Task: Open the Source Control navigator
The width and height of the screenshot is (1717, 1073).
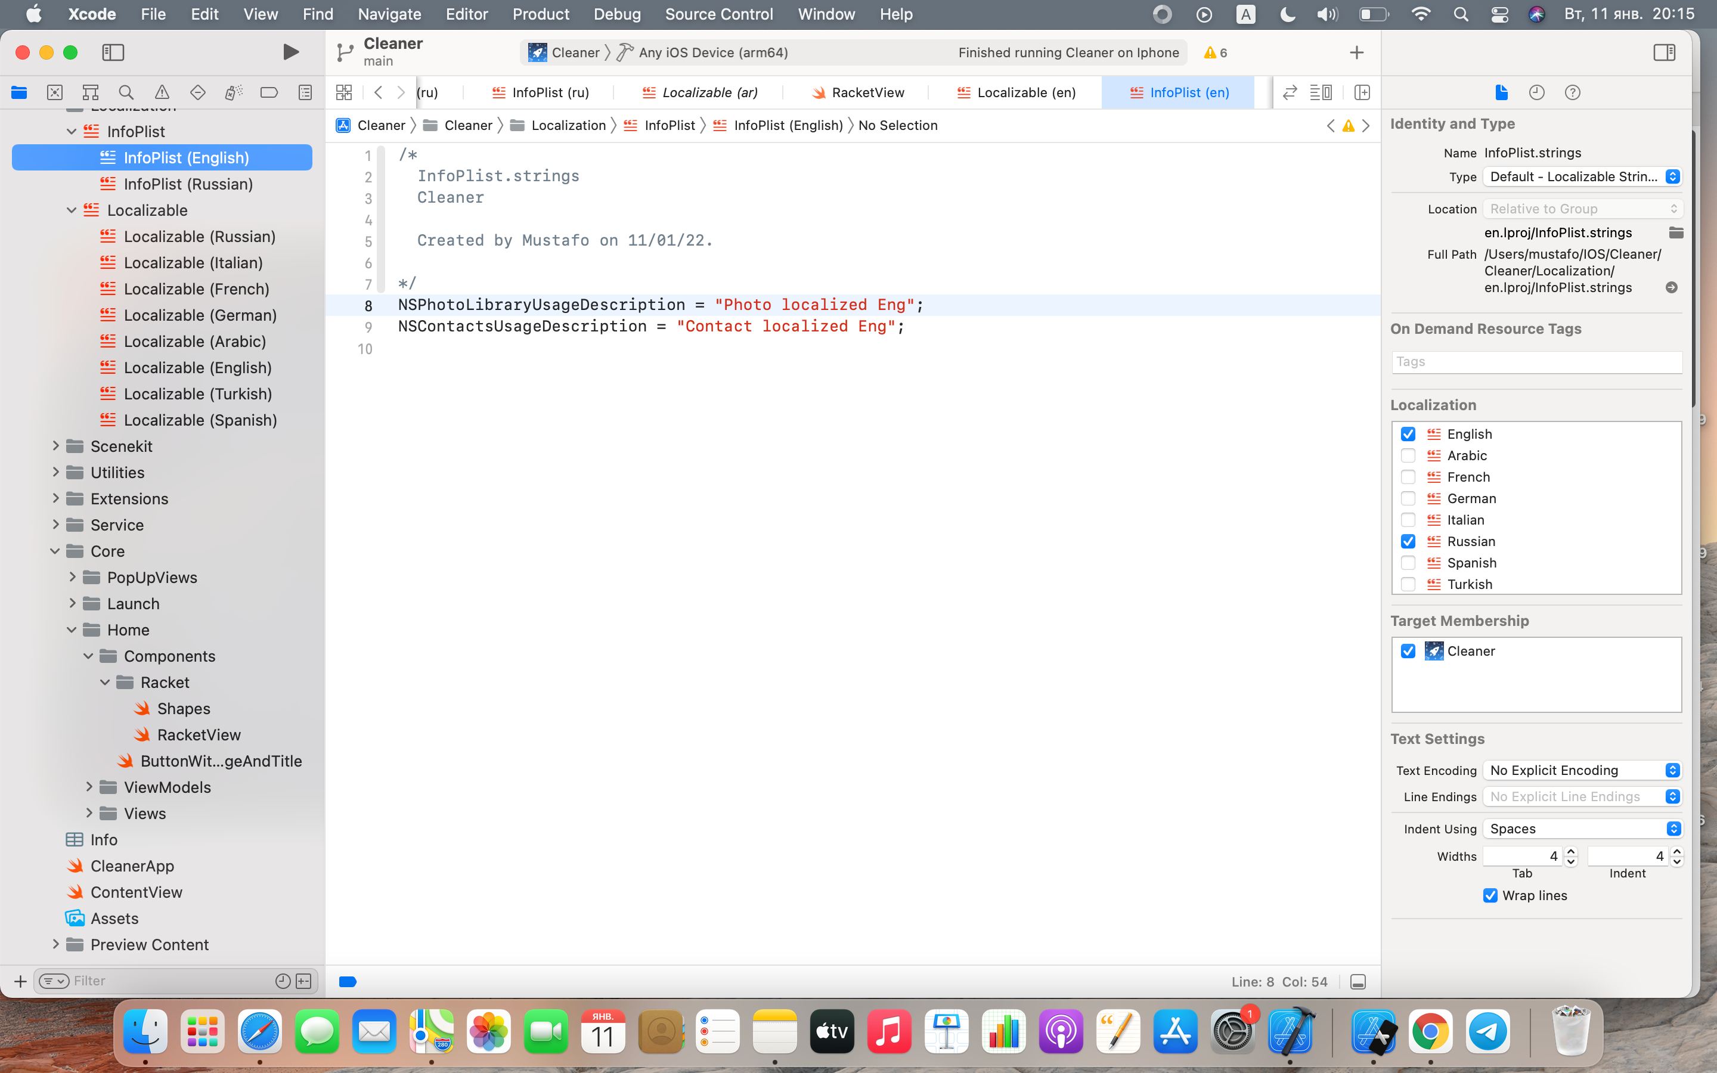Action: pyautogui.click(x=55, y=92)
